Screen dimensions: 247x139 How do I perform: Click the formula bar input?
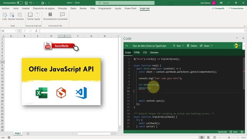[142, 31]
